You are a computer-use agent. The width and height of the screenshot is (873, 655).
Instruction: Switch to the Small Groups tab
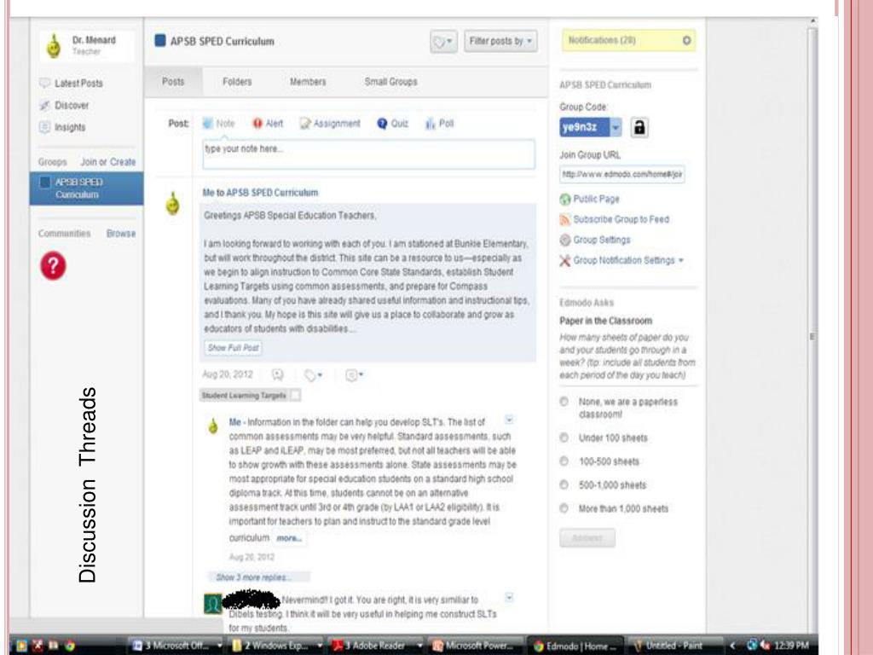pyautogui.click(x=390, y=82)
